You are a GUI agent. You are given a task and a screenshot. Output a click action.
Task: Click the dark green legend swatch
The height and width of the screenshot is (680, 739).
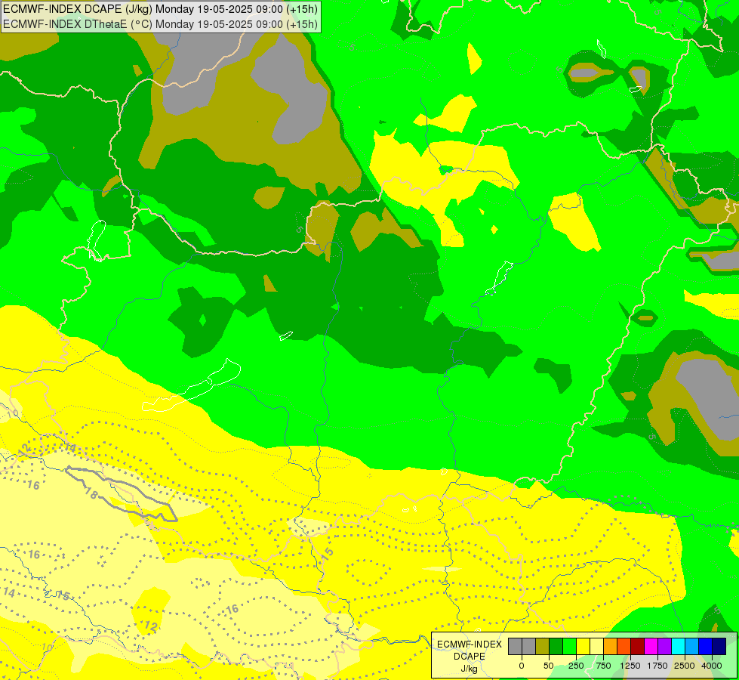(x=556, y=647)
